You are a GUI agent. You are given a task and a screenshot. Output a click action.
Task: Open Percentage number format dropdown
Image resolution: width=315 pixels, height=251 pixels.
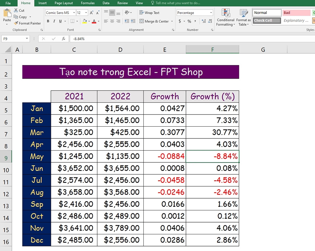pyautogui.click(x=211, y=13)
